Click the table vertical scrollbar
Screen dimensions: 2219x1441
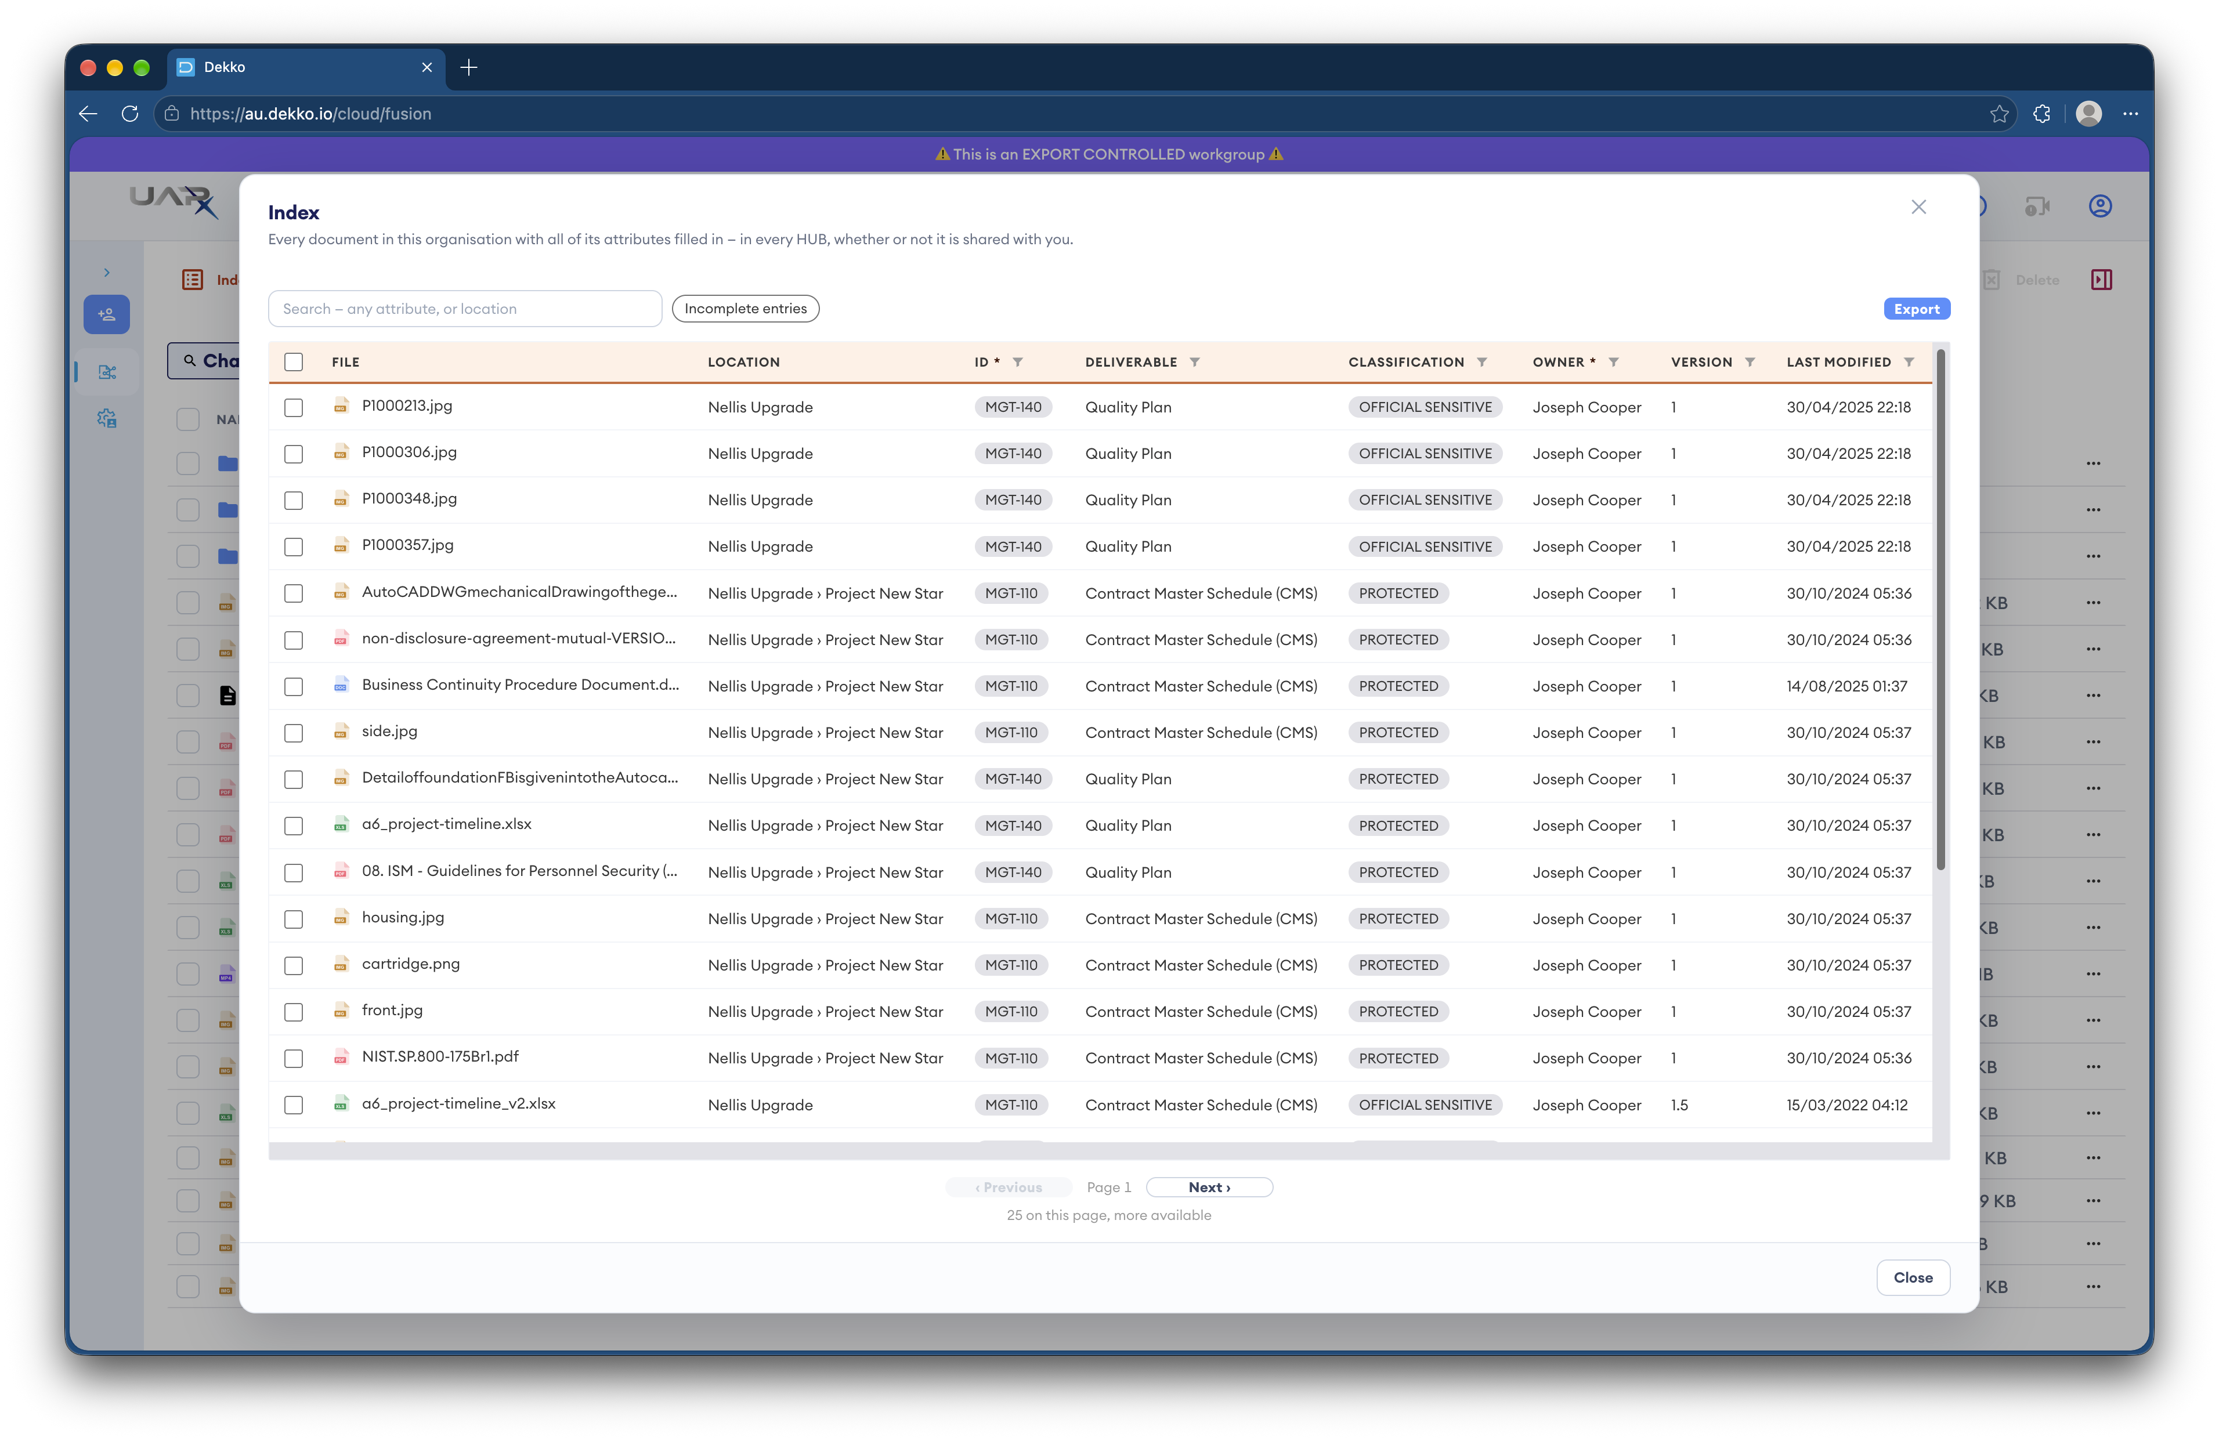[1940, 610]
